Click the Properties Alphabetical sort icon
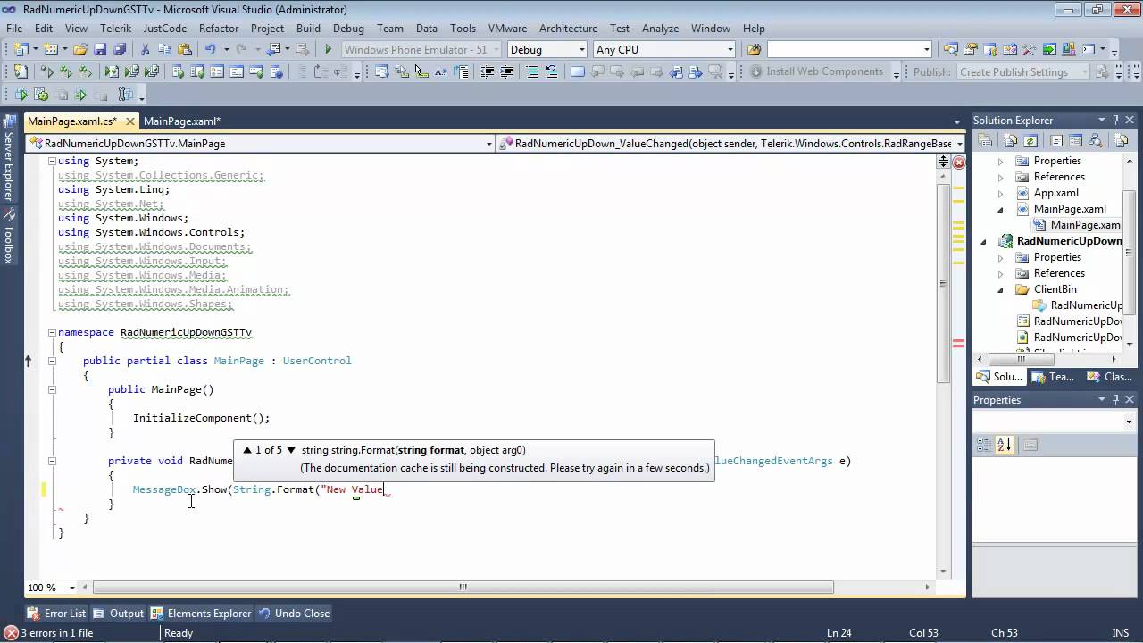Image resolution: width=1143 pixels, height=643 pixels. pos(1005,444)
